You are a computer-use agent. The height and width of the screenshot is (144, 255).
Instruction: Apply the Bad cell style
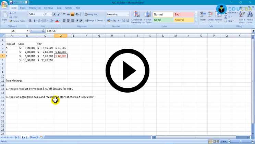(184, 14)
